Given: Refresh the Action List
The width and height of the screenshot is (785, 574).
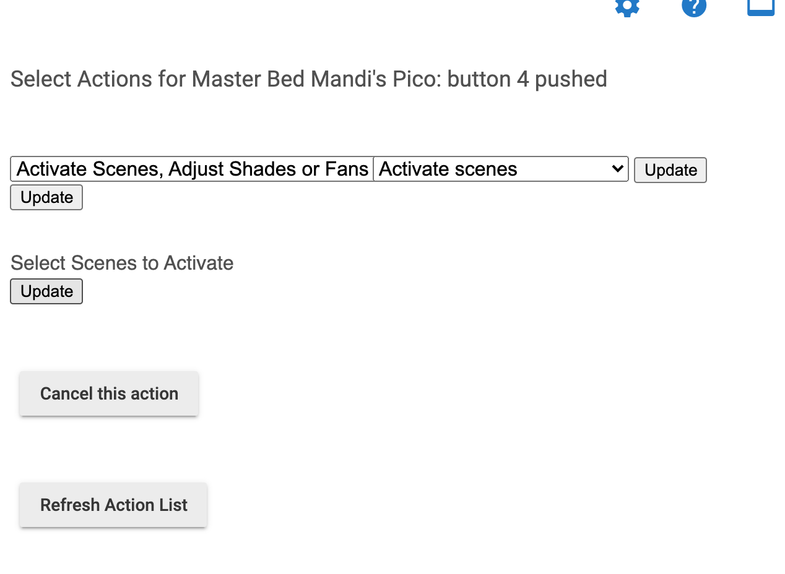Looking at the screenshot, I should tap(113, 505).
